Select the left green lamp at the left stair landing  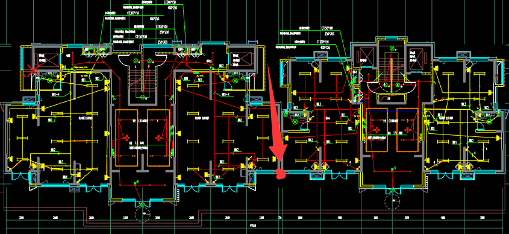[x=136, y=60]
